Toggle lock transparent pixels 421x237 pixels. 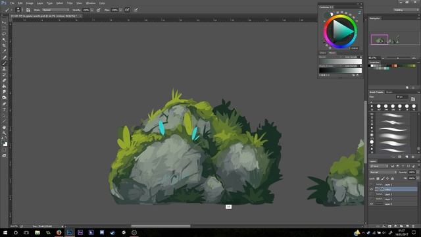pos(378,178)
